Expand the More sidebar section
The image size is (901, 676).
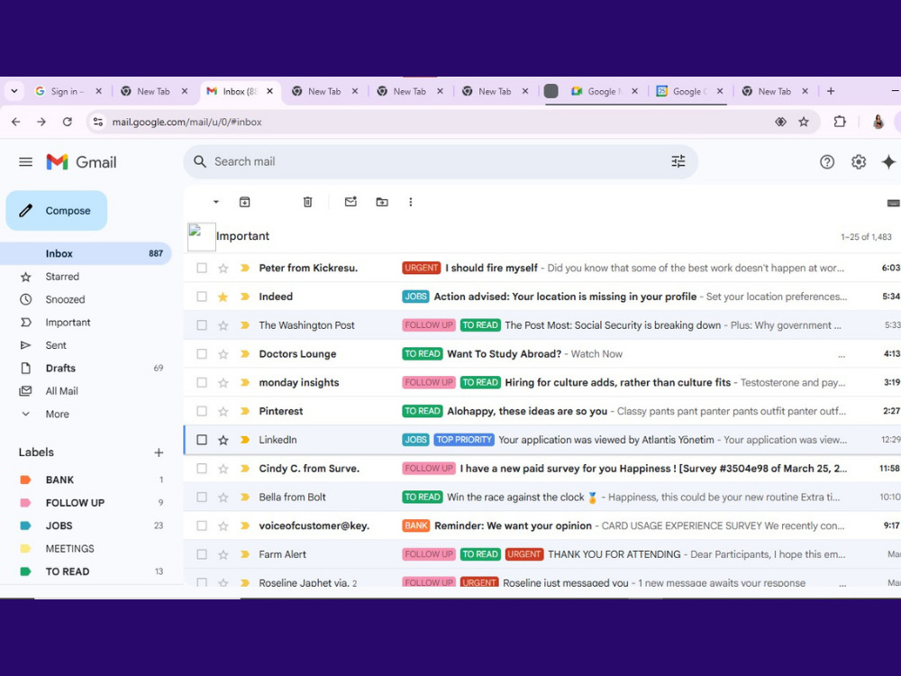57,414
